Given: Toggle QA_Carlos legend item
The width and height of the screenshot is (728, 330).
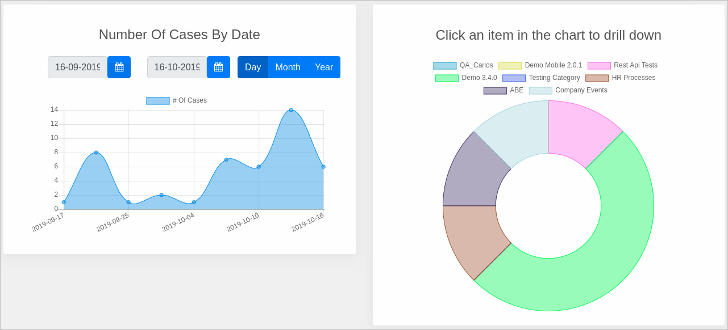Looking at the screenshot, I should (463, 65).
